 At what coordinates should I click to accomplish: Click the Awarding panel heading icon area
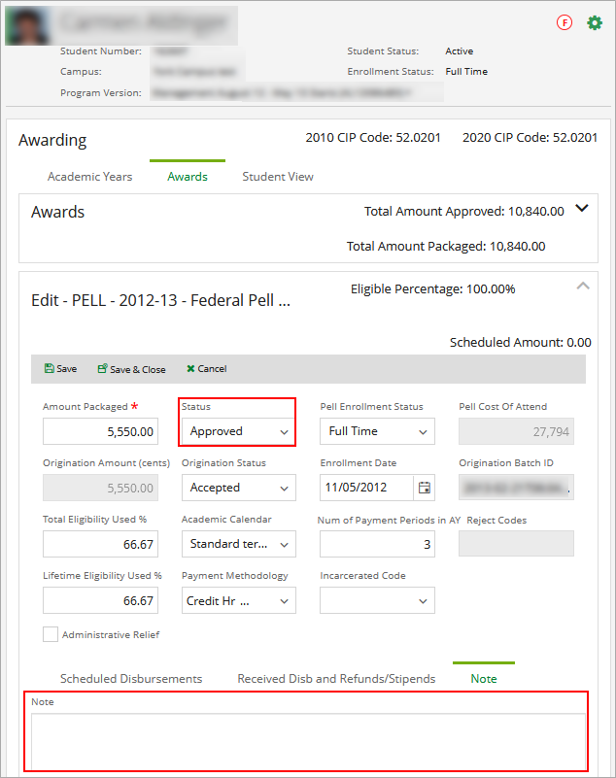click(x=52, y=140)
